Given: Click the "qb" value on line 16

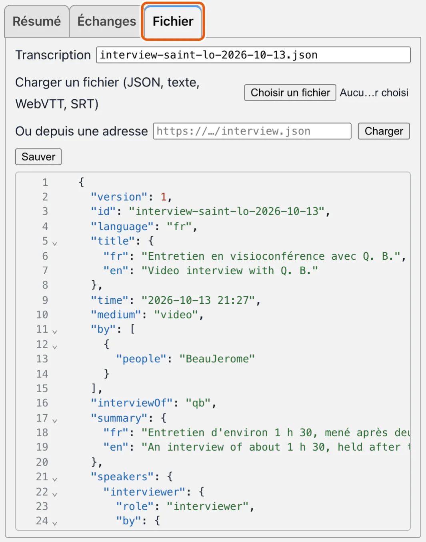Looking at the screenshot, I should (x=198, y=403).
